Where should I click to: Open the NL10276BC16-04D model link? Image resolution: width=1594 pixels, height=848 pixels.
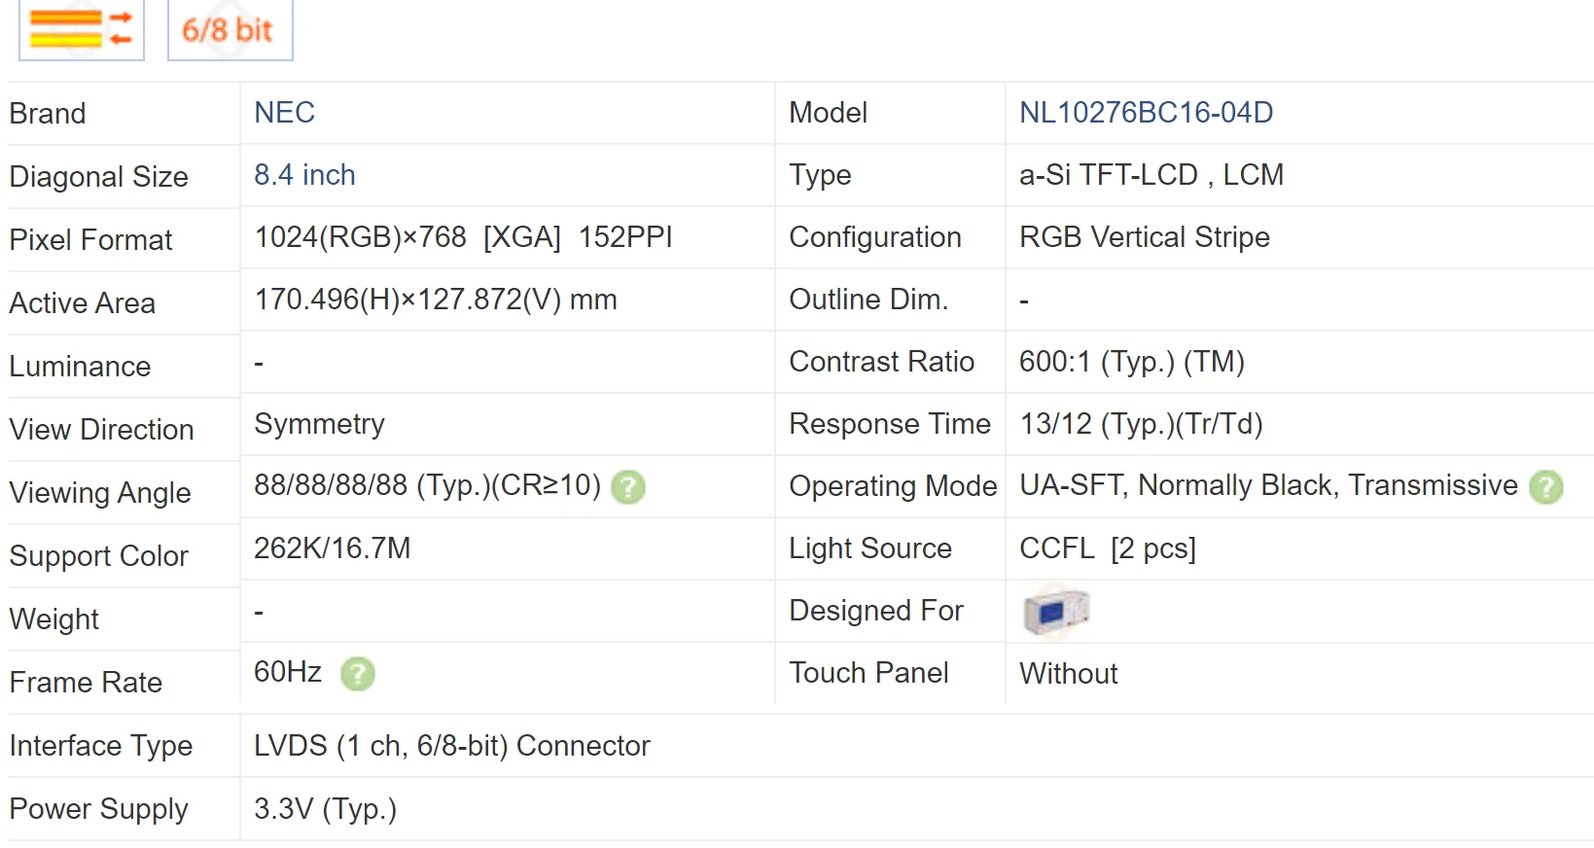tap(1146, 113)
